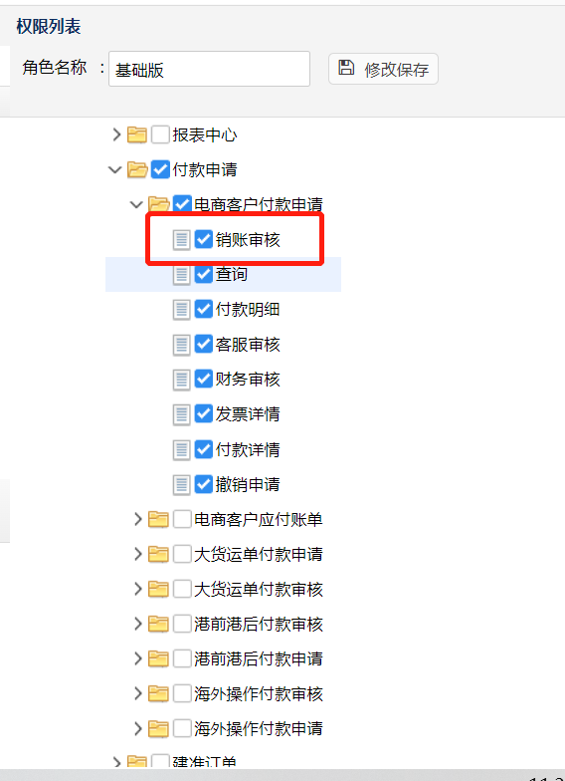This screenshot has height=781, width=565.
Task: Click the folder icon beside 电商客户应付账单
Action: tap(158, 520)
